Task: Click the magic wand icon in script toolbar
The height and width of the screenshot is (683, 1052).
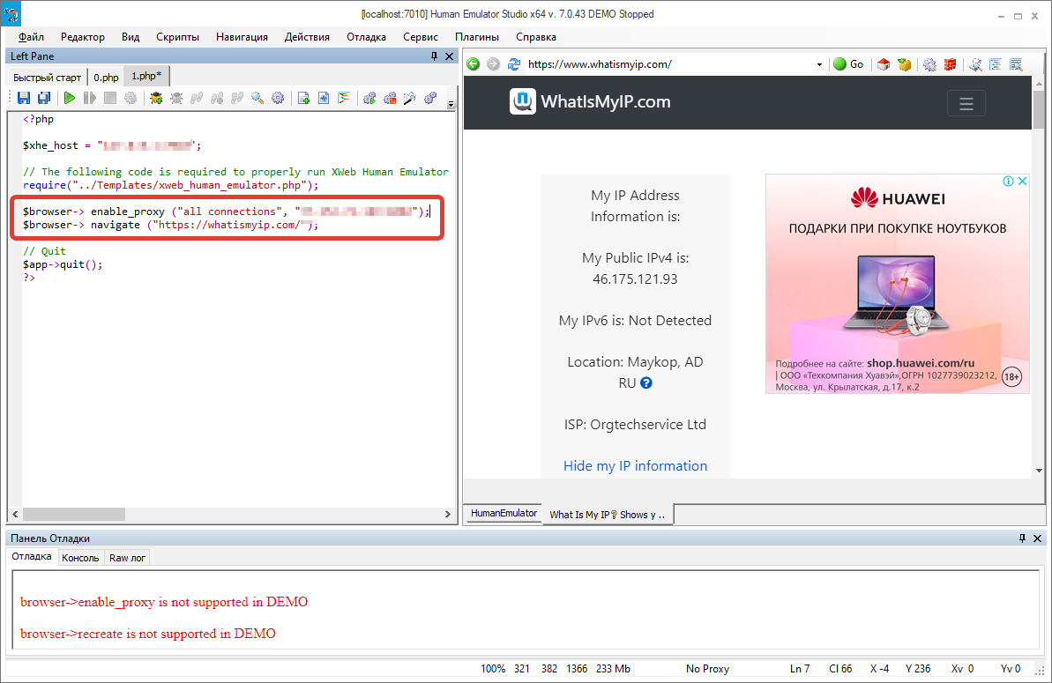Action: click(x=410, y=98)
